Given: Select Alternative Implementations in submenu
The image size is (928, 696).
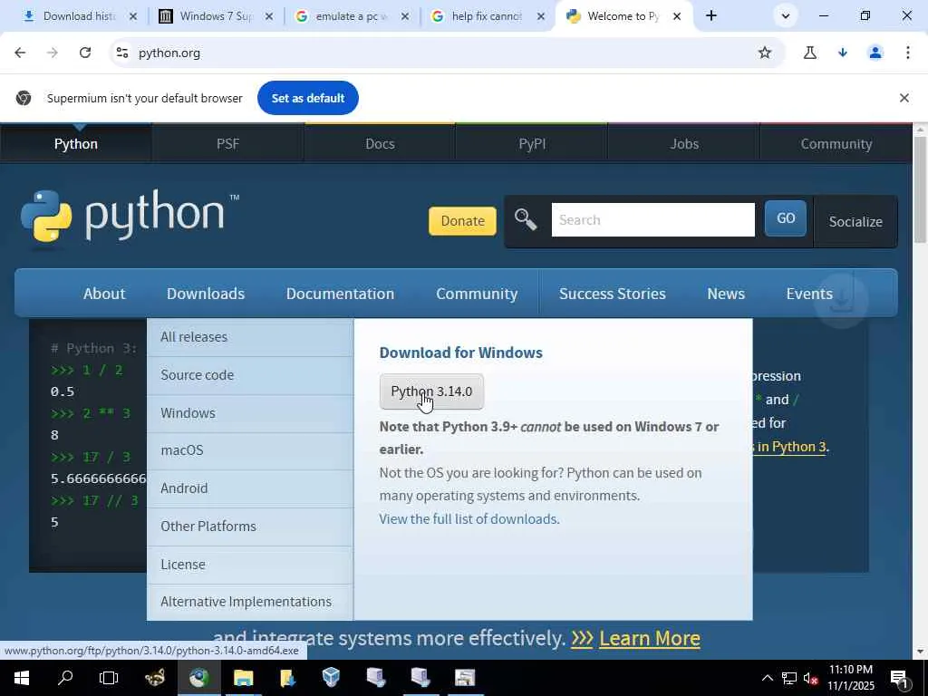Looking at the screenshot, I should [250, 602].
